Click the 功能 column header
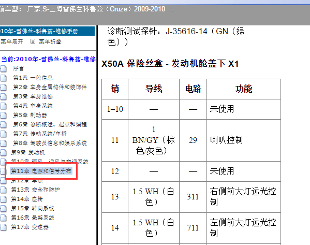Image resolution: width=310 pixels, height=245 pixels. pyautogui.click(x=244, y=89)
